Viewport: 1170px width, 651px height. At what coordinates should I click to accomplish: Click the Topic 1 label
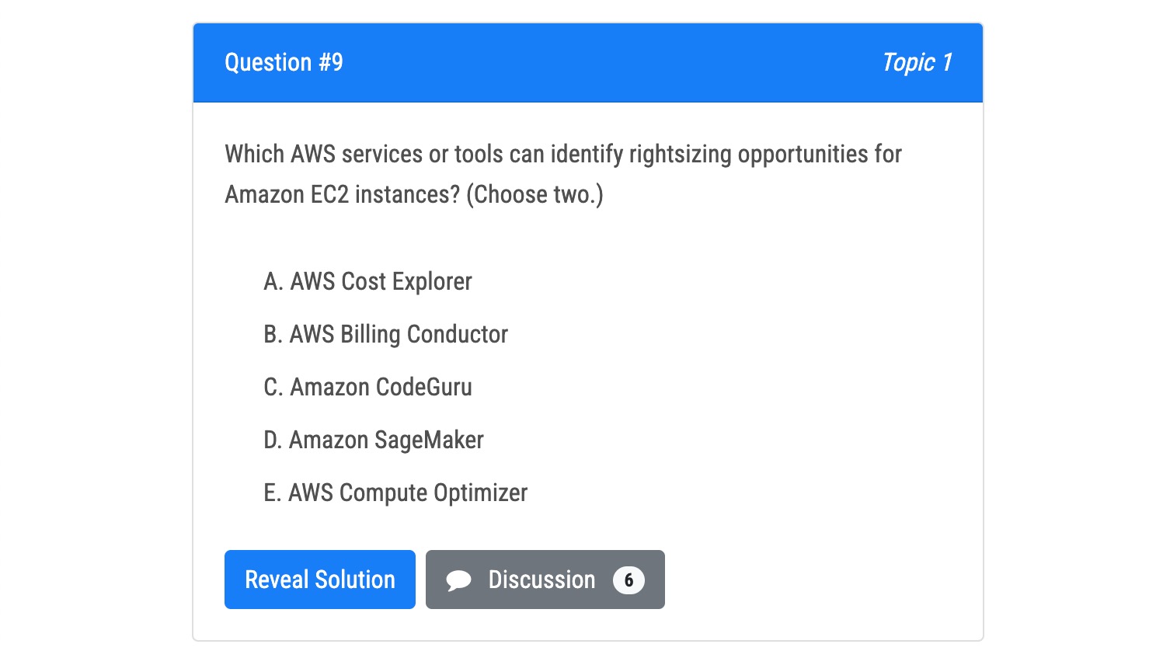917,62
